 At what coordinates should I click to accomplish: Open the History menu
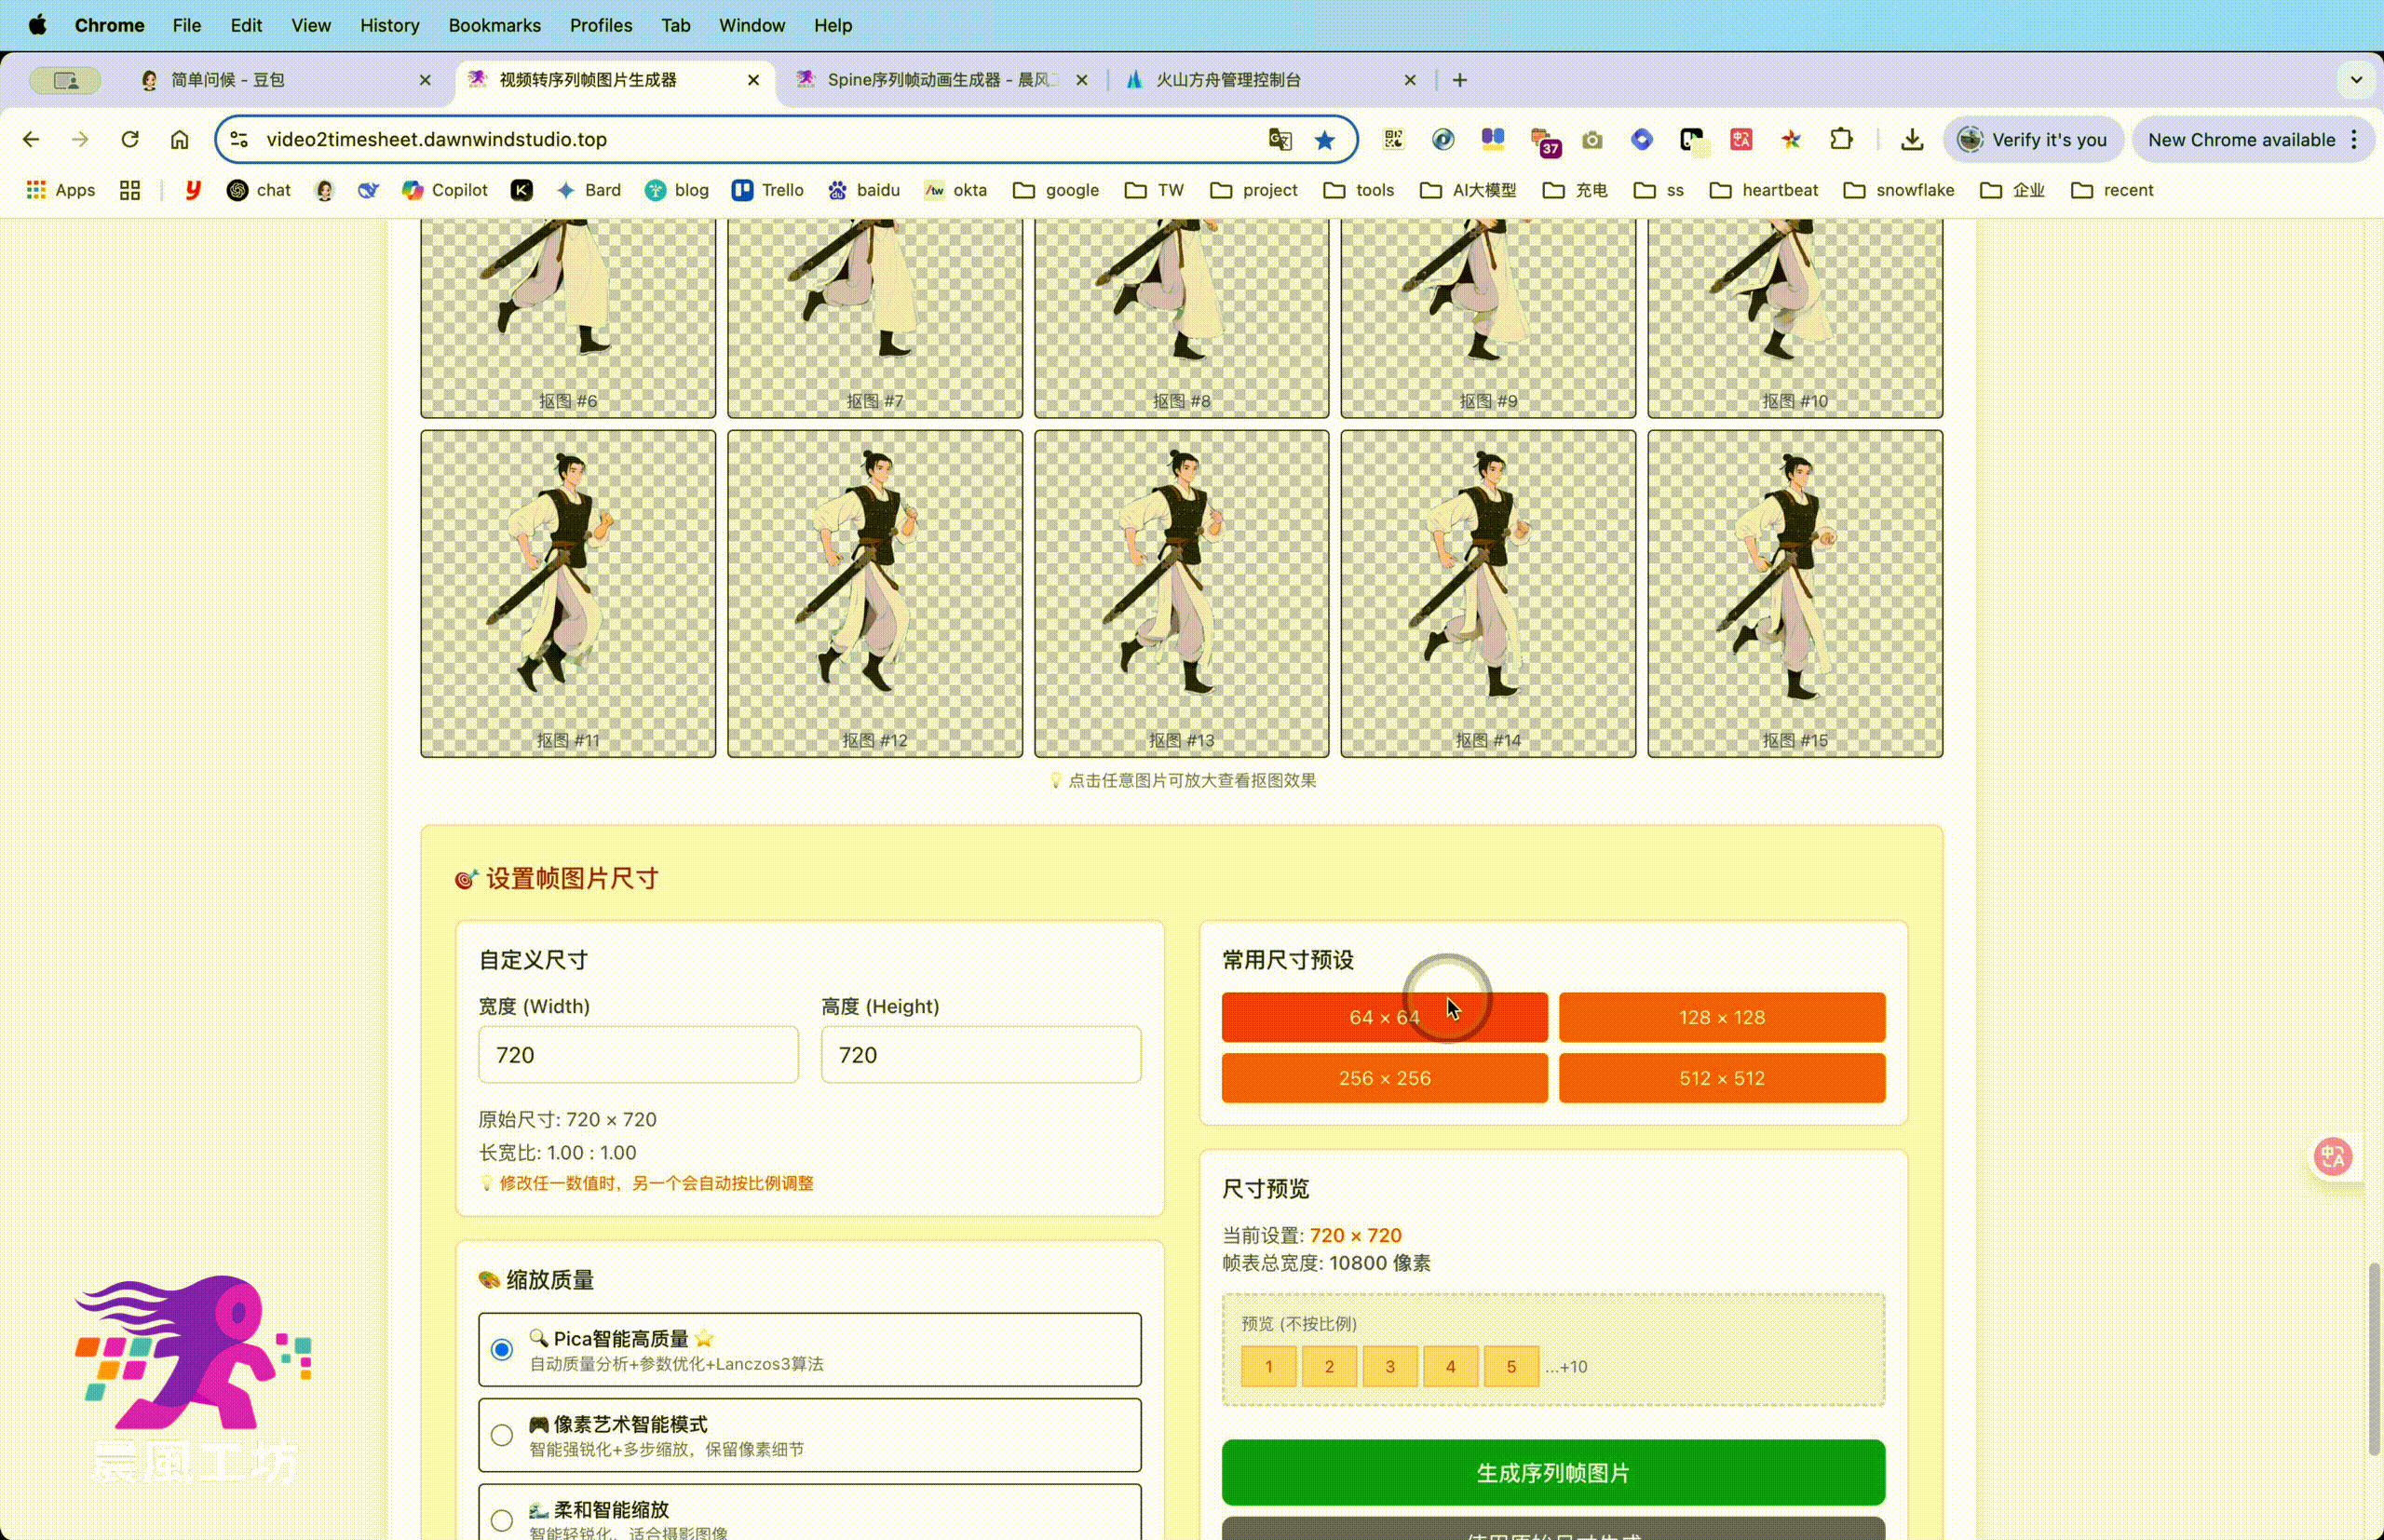pyautogui.click(x=389, y=25)
